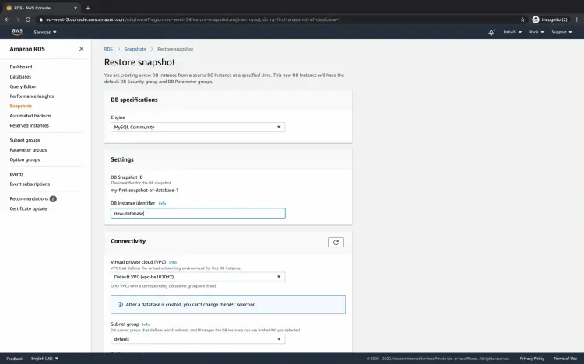Click Info link next to Subnet group
This screenshot has width=584, height=364.
(146, 324)
